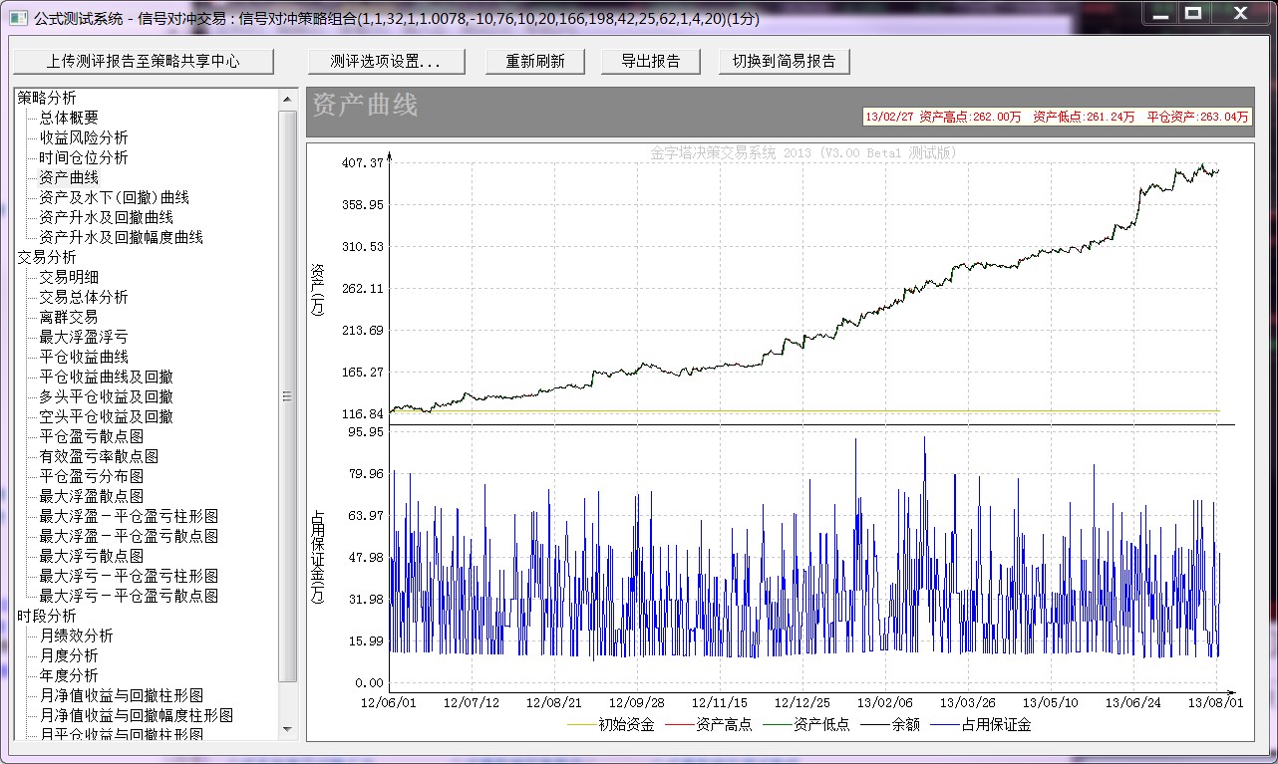
Task: Select 总体概要 in the tree
Action: (x=69, y=118)
